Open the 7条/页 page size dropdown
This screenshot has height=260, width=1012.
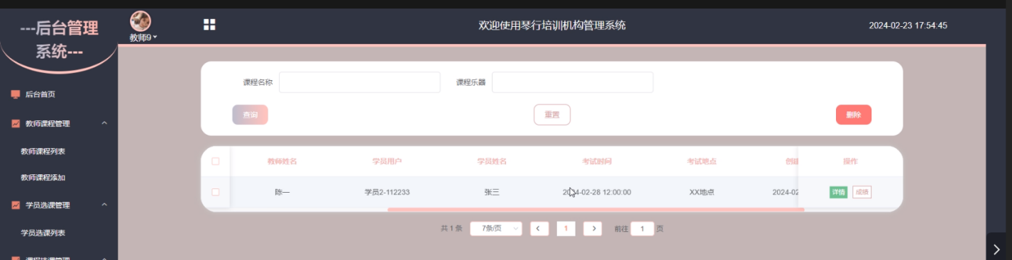(x=496, y=229)
